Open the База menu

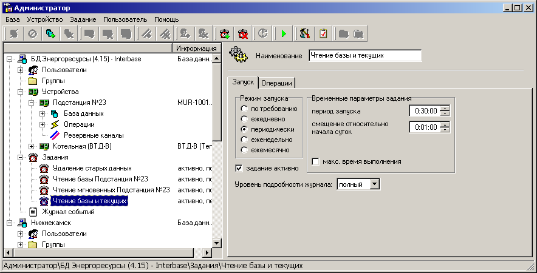click(x=13, y=19)
